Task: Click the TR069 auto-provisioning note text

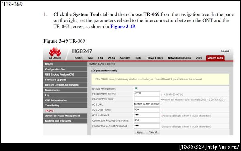Action: point(149,79)
